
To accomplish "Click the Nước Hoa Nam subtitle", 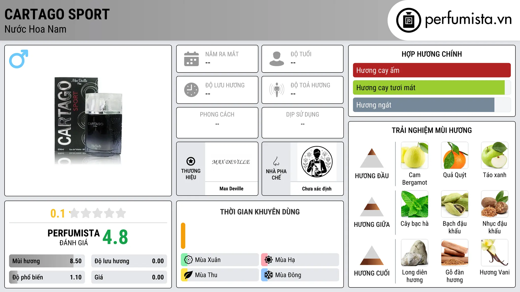I will (35, 29).
